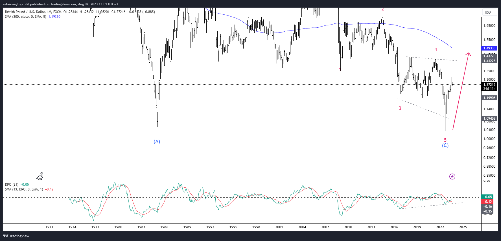Click the green -0.05 DPO value label

[488, 197]
